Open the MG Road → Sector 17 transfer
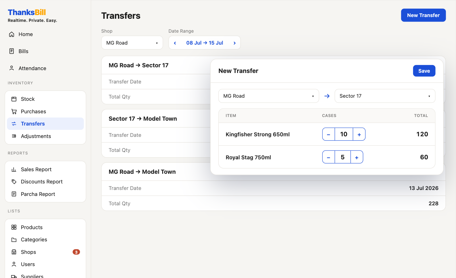 click(x=138, y=65)
